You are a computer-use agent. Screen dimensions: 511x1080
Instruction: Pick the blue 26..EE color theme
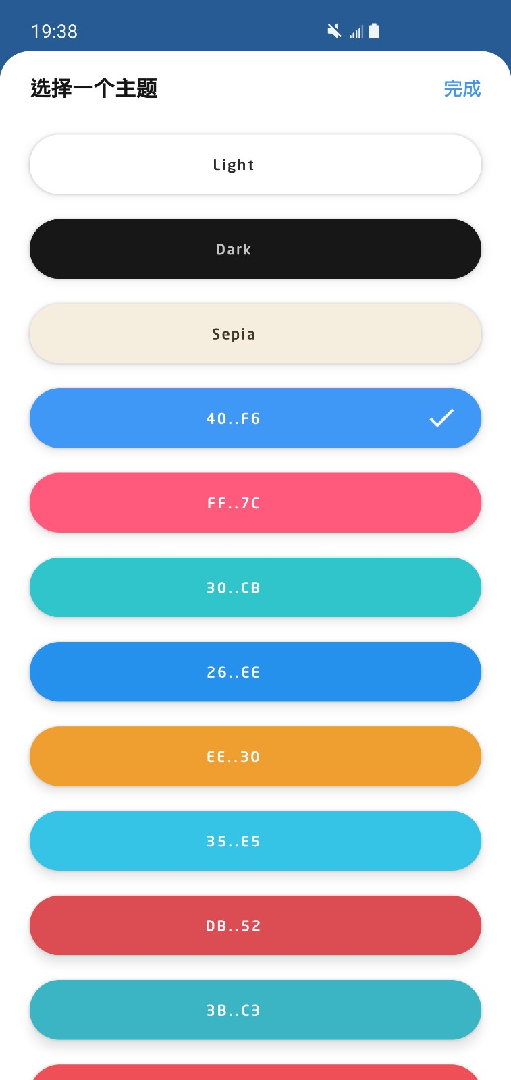255,672
